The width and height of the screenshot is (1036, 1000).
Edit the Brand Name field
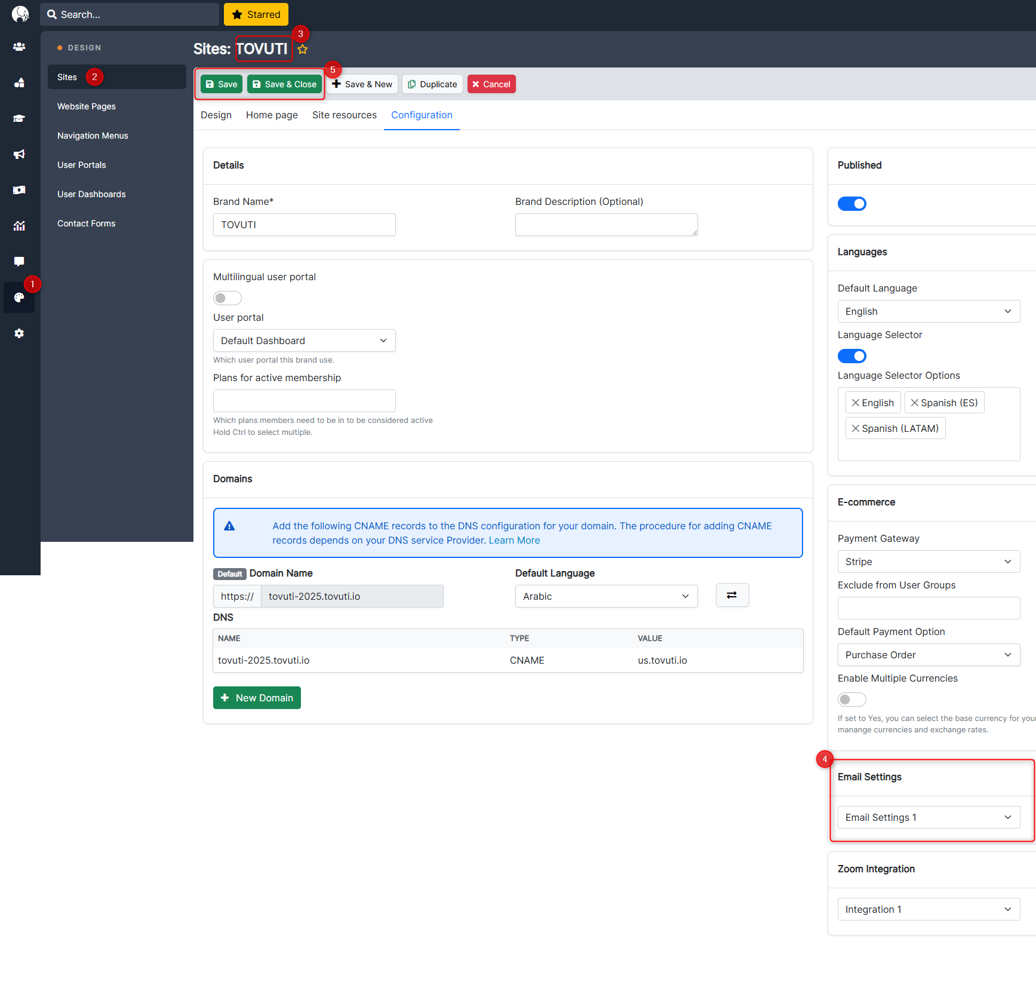pos(305,225)
